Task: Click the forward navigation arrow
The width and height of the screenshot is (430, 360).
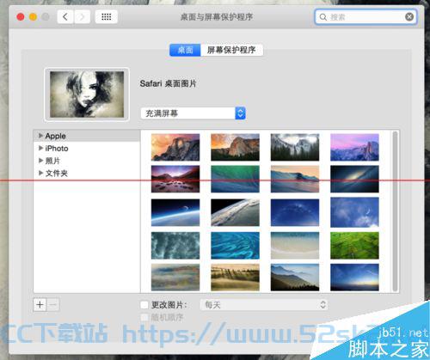Action: coord(82,17)
